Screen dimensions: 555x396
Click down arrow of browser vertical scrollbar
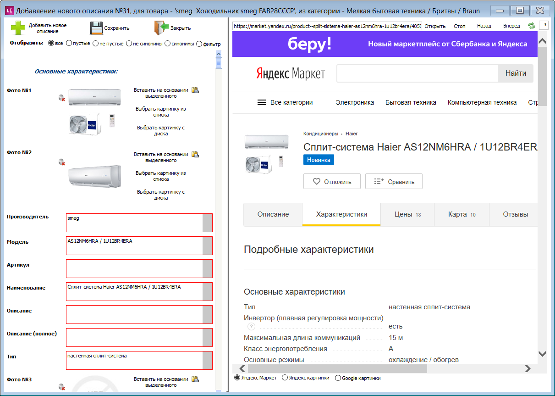pyautogui.click(x=542, y=354)
